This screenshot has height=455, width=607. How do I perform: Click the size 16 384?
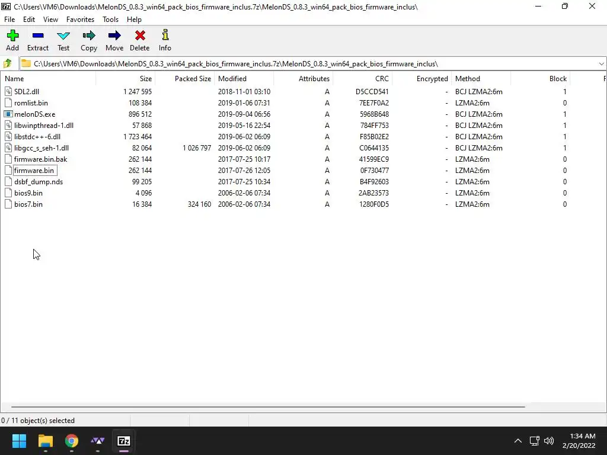click(x=142, y=204)
